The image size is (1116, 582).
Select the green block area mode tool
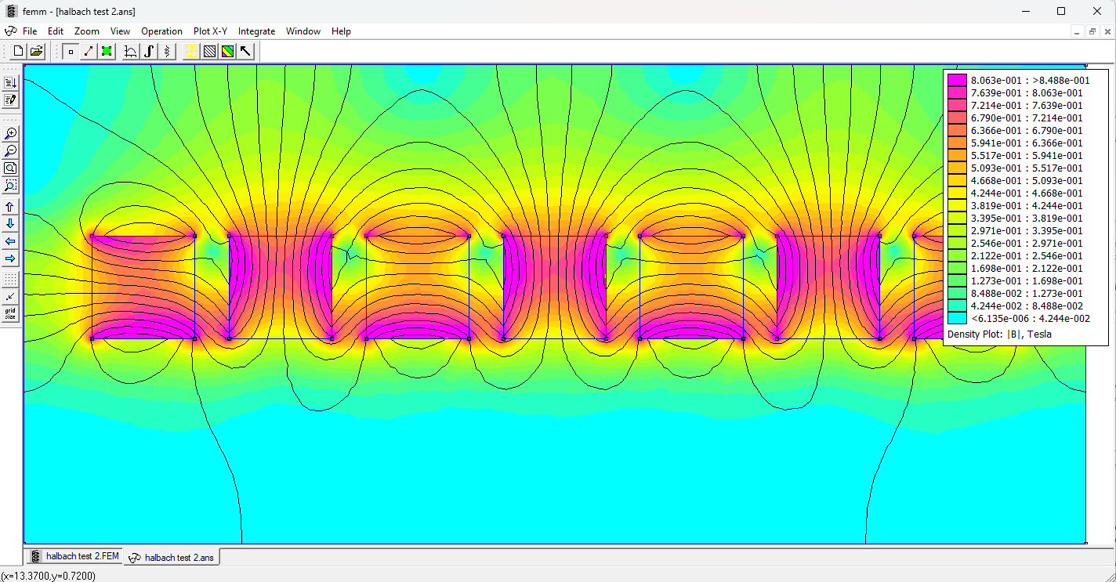(107, 52)
